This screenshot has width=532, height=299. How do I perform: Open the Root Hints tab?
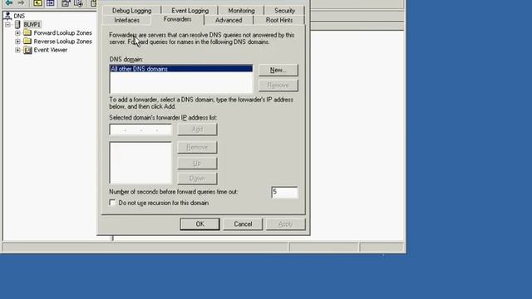tap(279, 20)
